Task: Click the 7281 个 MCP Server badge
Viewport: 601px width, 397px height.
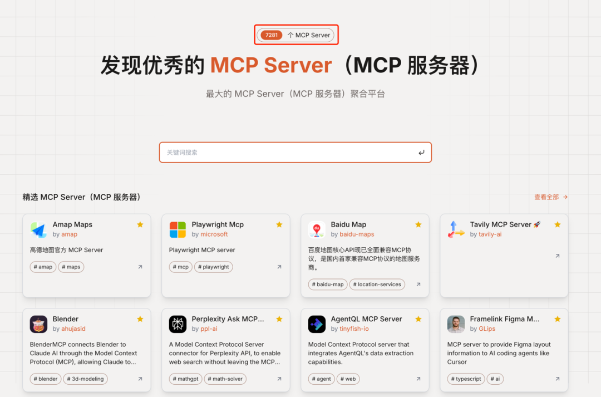Action: [x=295, y=35]
